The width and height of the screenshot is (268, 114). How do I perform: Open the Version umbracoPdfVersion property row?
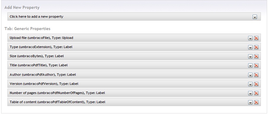[134, 84]
